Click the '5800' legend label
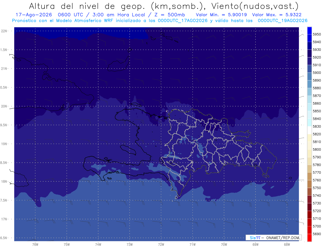Screen dimensions: 322x248 pos(317,149)
